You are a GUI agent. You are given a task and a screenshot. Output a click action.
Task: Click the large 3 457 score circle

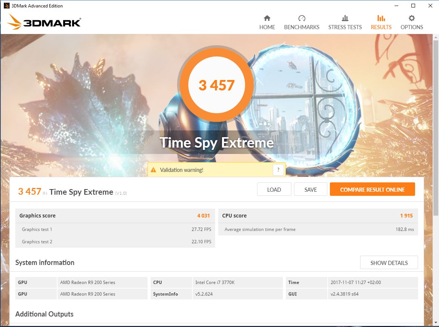[x=216, y=85]
